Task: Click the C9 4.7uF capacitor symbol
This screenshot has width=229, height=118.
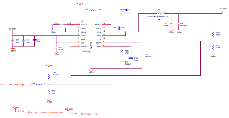Action: (56, 47)
